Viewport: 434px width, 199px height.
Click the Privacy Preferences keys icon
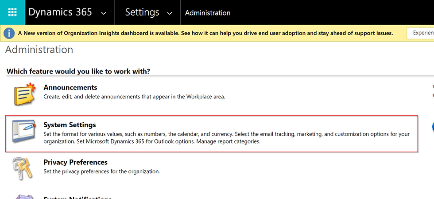tap(23, 168)
